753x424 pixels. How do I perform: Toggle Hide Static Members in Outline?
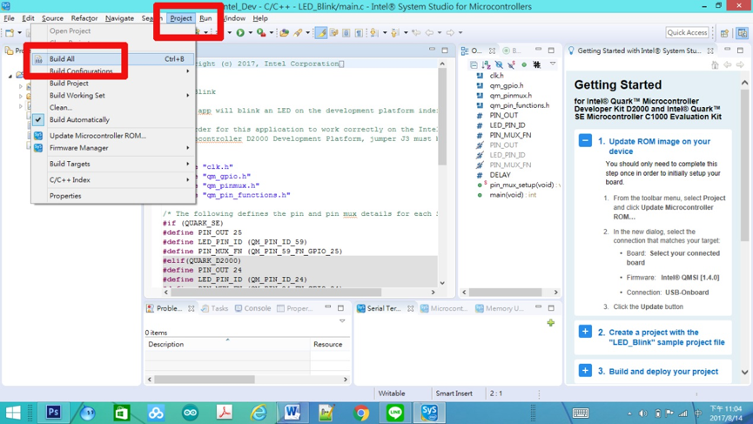coord(512,64)
